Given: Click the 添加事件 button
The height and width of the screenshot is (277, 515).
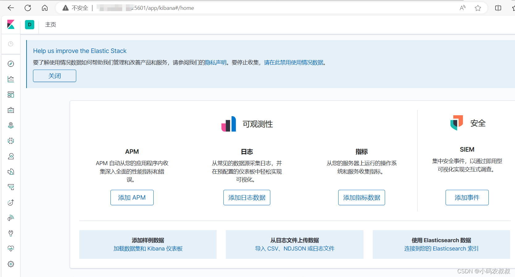Looking at the screenshot, I should pyautogui.click(x=467, y=198).
